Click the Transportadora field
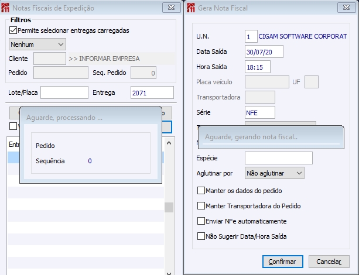This screenshot has width=359, height=275. click(x=260, y=97)
